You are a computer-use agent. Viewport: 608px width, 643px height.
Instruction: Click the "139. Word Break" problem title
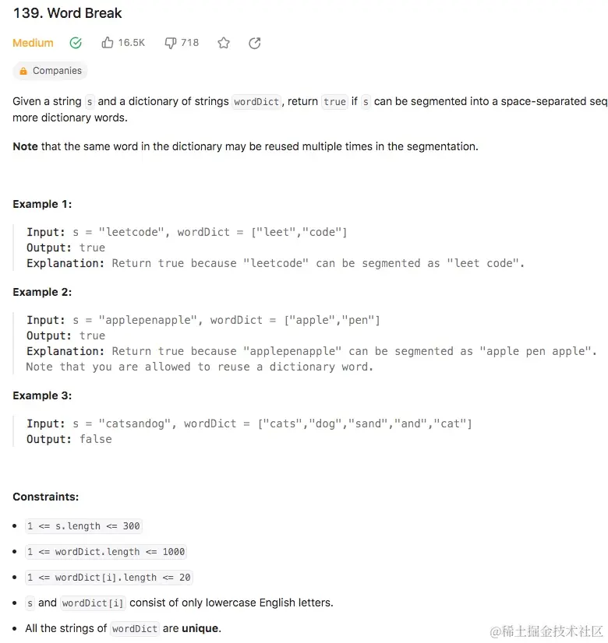68,13
